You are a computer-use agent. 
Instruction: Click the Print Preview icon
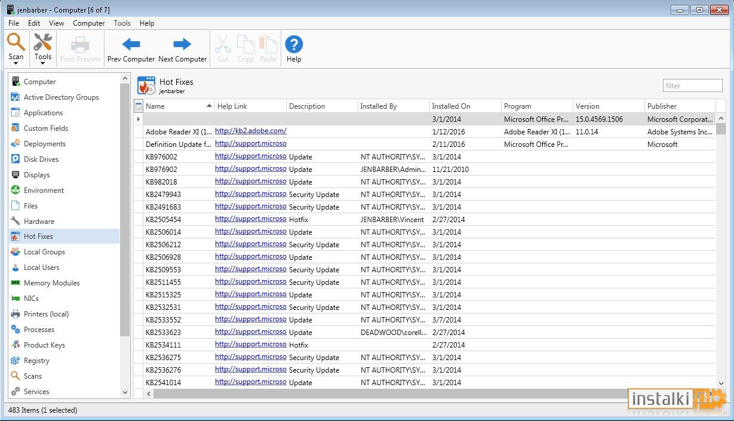(80, 45)
